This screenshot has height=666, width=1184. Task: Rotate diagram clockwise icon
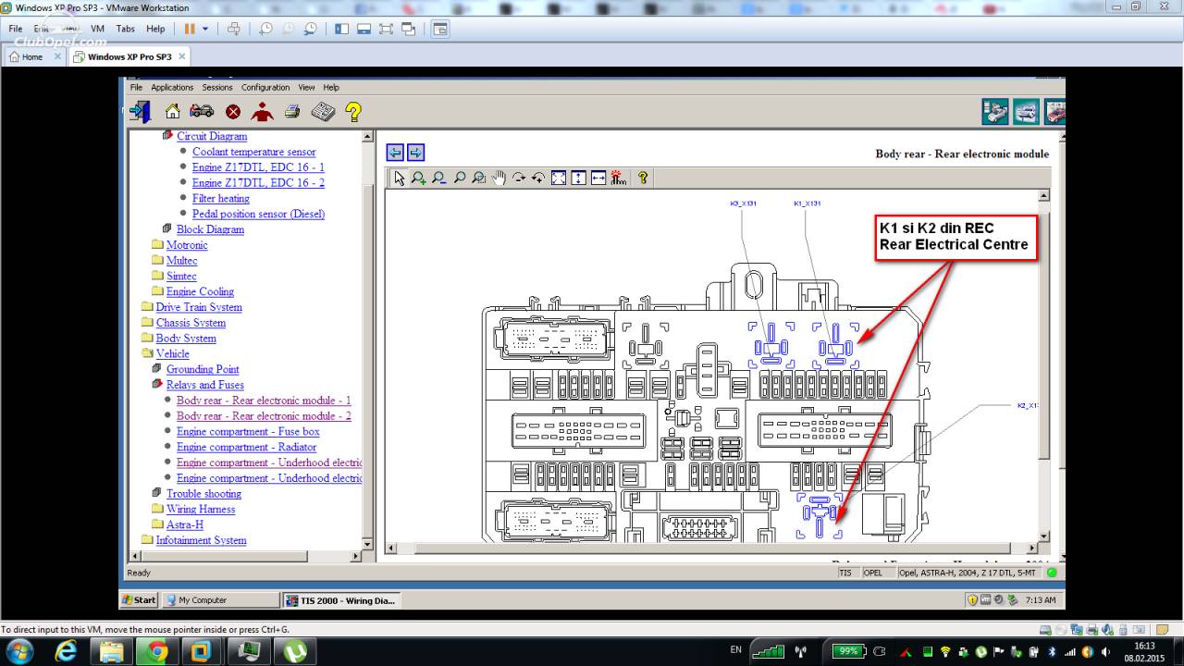(519, 178)
